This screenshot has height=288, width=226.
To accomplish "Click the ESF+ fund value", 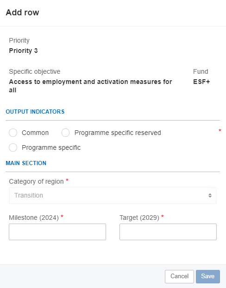I will (x=201, y=82).
